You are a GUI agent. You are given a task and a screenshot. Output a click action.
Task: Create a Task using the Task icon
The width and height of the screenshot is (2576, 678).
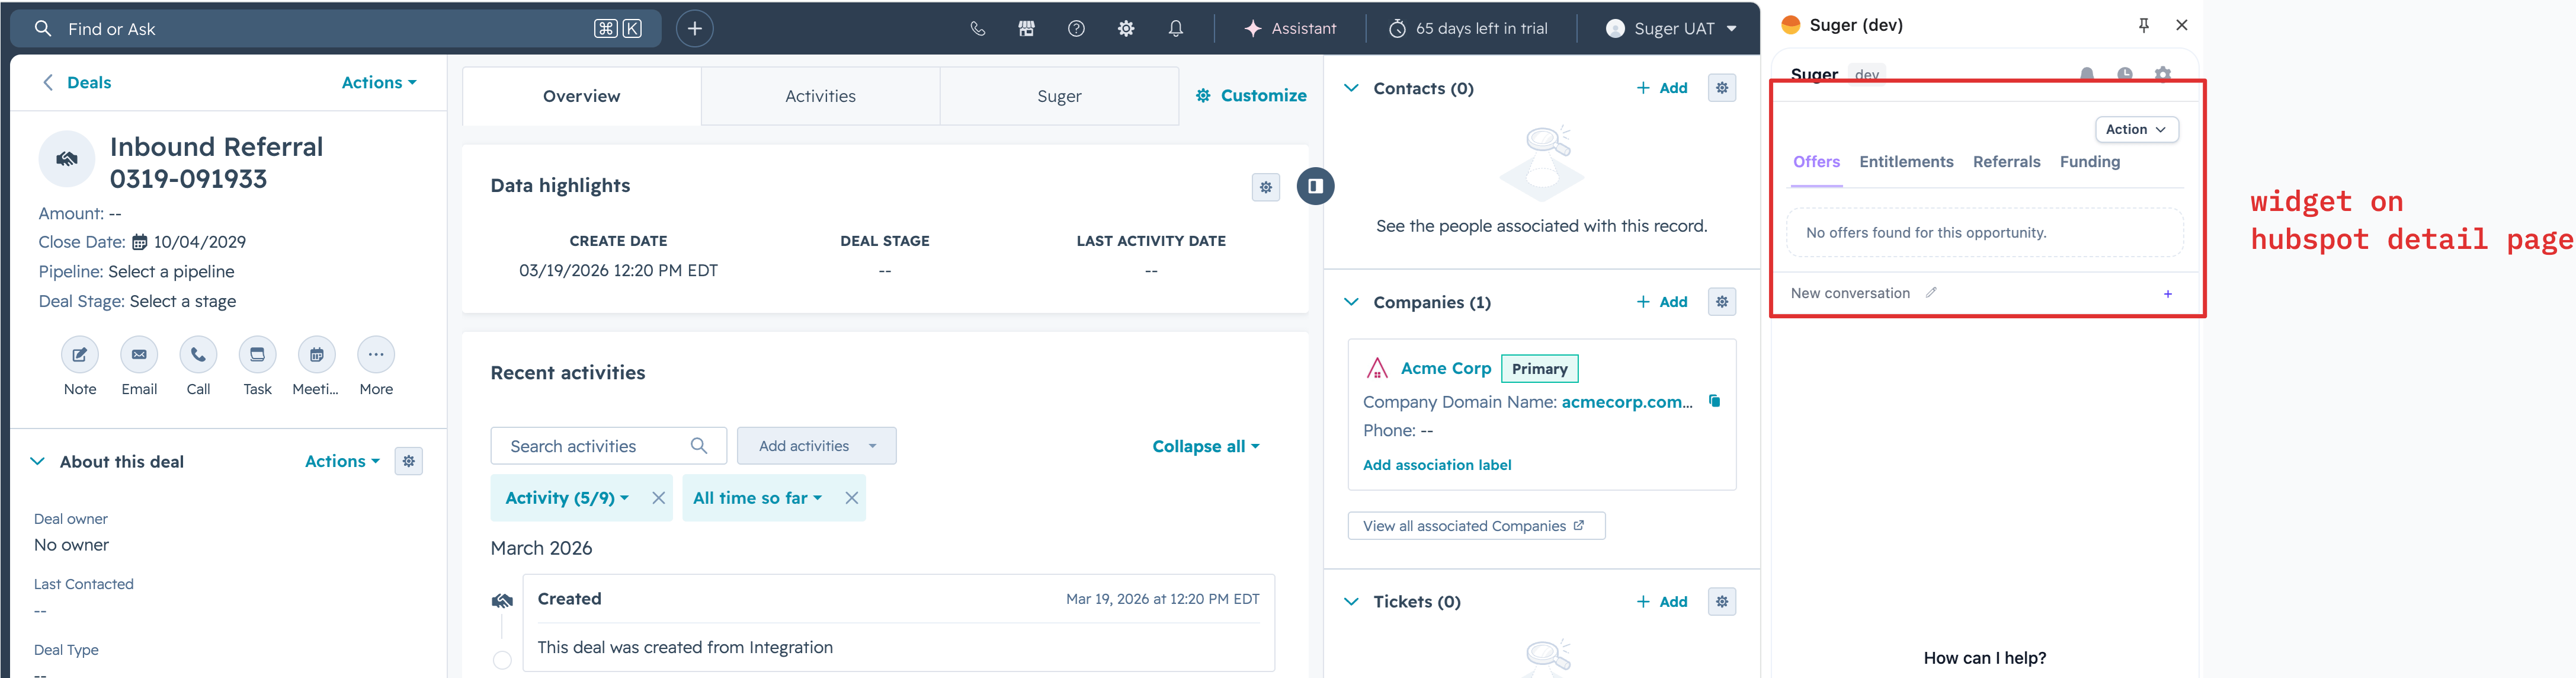(257, 354)
